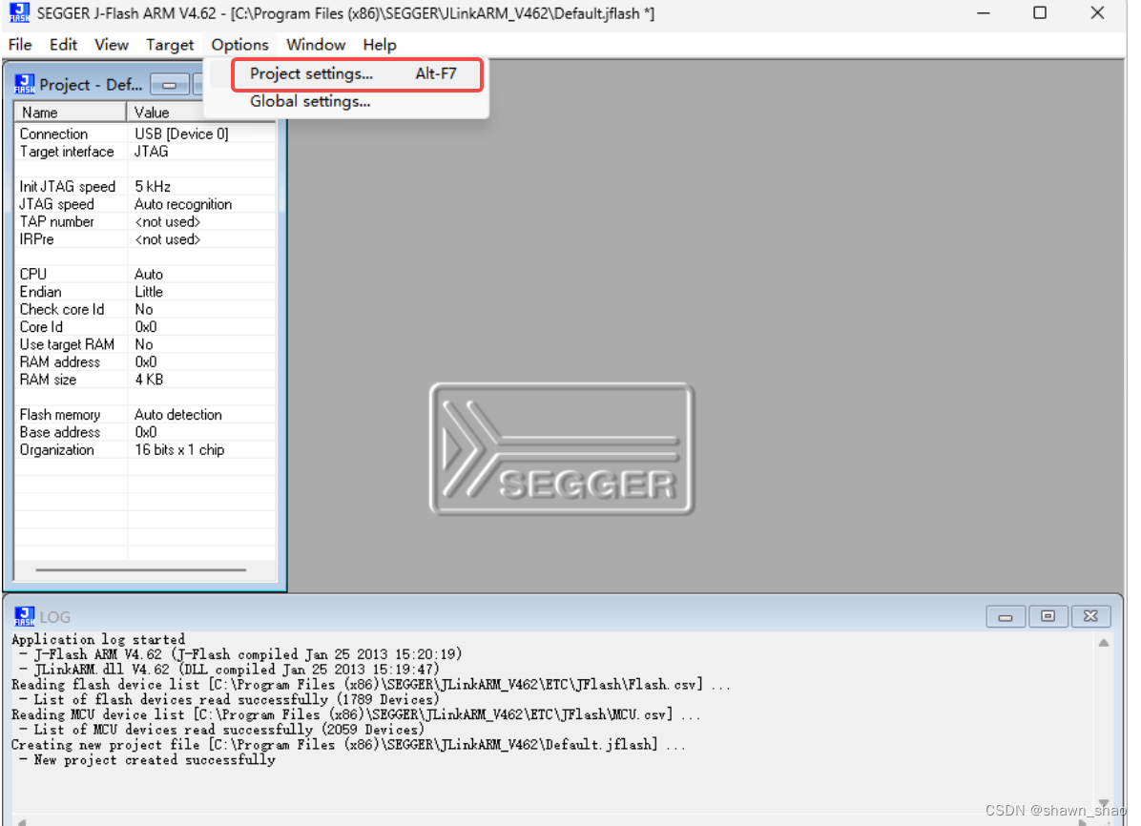Image resolution: width=1141 pixels, height=826 pixels.
Task: Click the Name column header
Action: coord(70,113)
